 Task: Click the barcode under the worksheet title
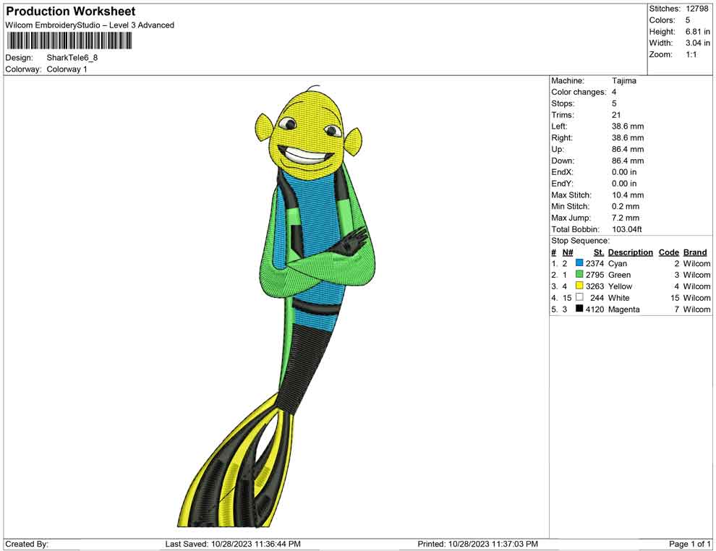69,41
